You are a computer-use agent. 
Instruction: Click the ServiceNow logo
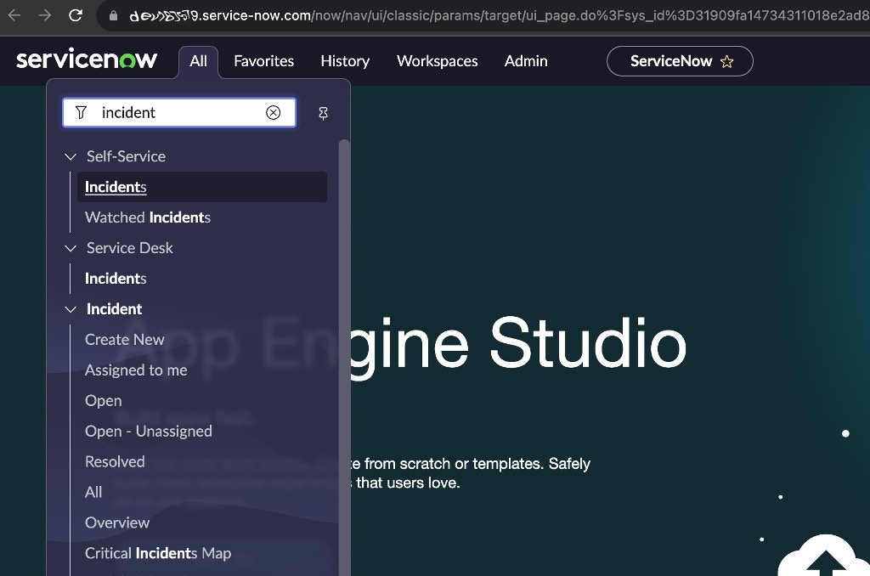[87, 59]
